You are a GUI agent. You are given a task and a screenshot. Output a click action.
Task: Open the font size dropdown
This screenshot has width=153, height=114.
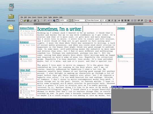coord(106,21)
